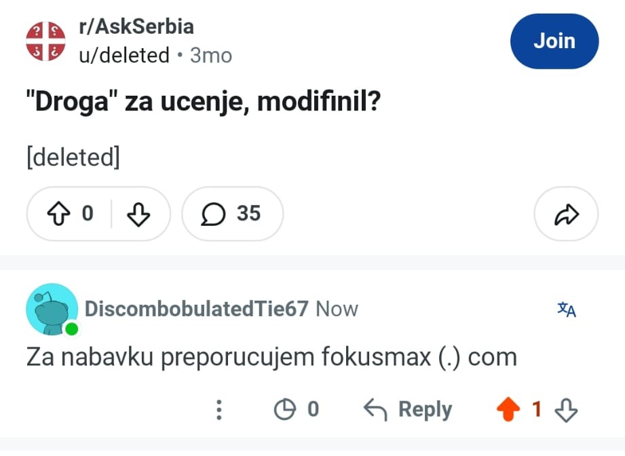Share the post via arrow icon
The image size is (625, 456).
[566, 214]
